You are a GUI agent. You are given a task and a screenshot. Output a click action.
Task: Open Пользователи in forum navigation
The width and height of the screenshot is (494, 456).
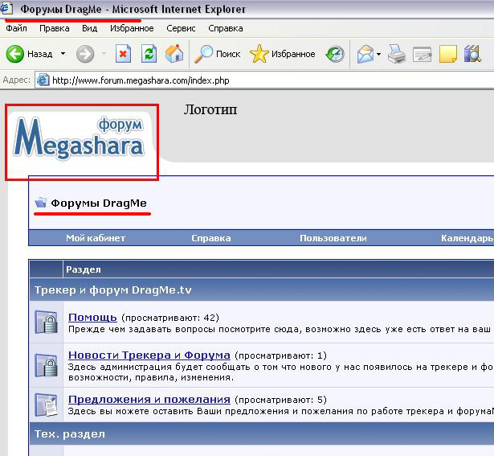333,238
